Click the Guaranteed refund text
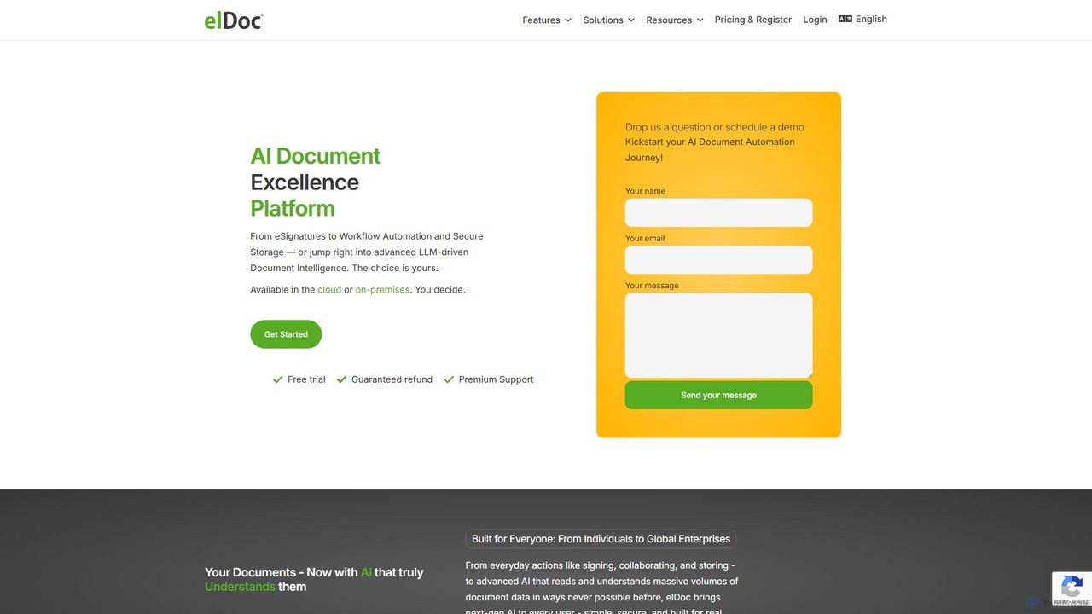 pyautogui.click(x=392, y=379)
